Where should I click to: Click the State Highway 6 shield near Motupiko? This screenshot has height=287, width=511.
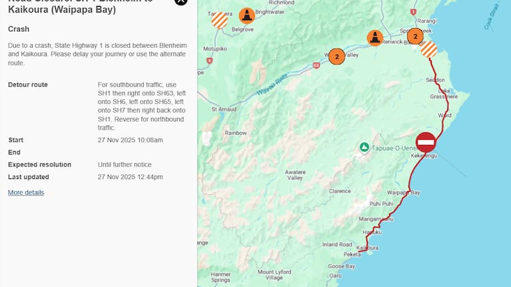[209, 61]
